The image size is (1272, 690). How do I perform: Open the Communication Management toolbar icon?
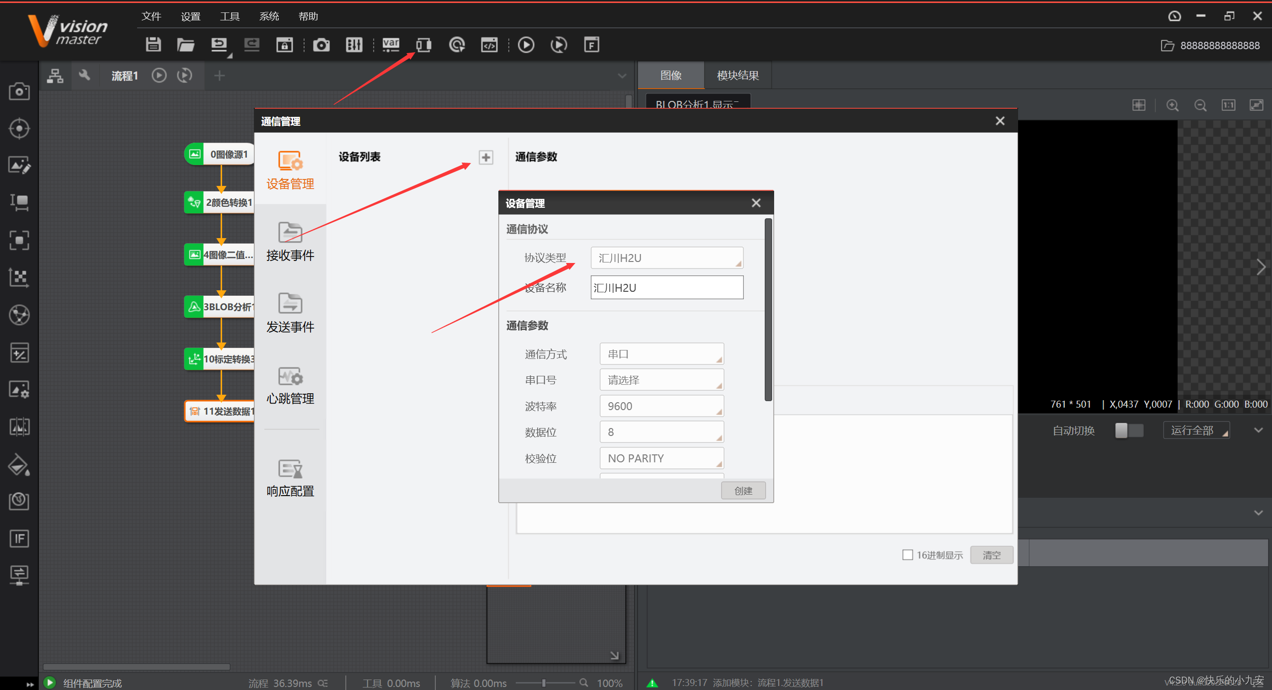pyautogui.click(x=423, y=44)
